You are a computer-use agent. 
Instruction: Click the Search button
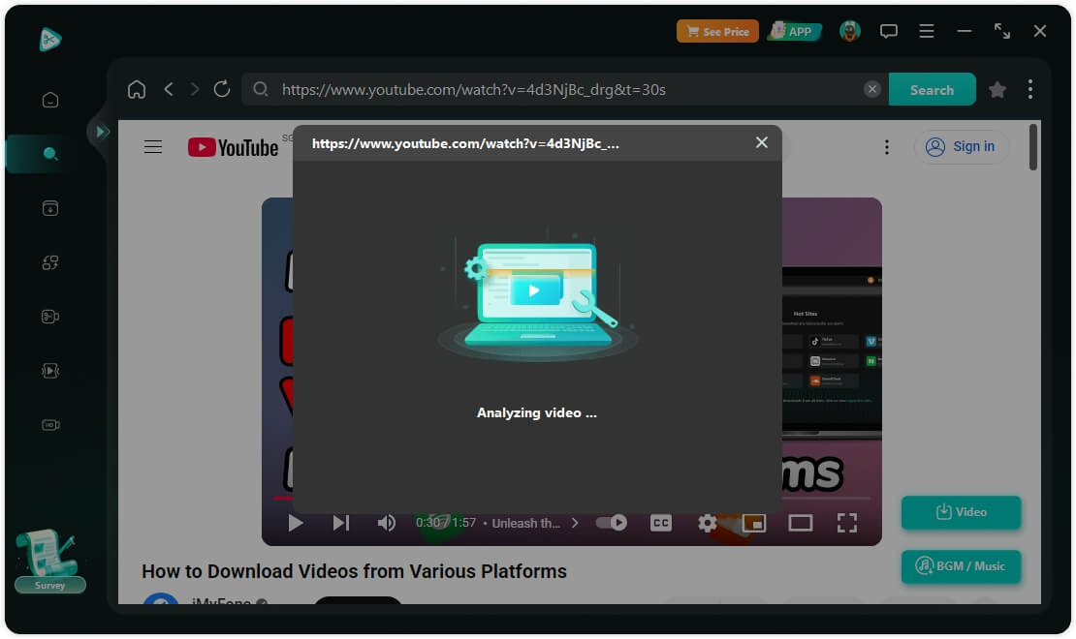932,90
